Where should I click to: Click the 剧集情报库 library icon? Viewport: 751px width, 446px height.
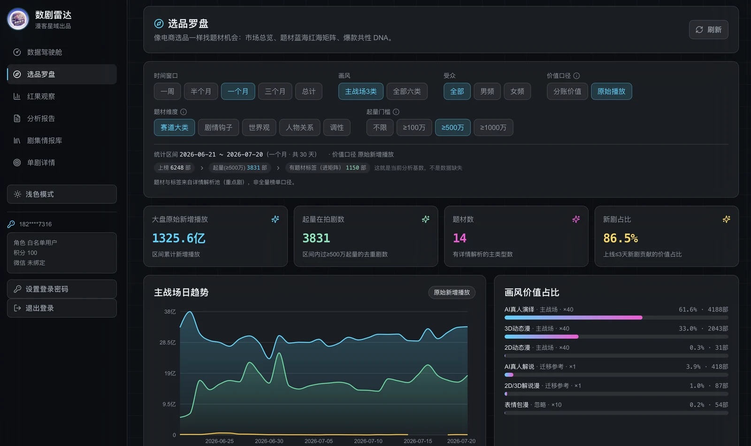(x=17, y=140)
